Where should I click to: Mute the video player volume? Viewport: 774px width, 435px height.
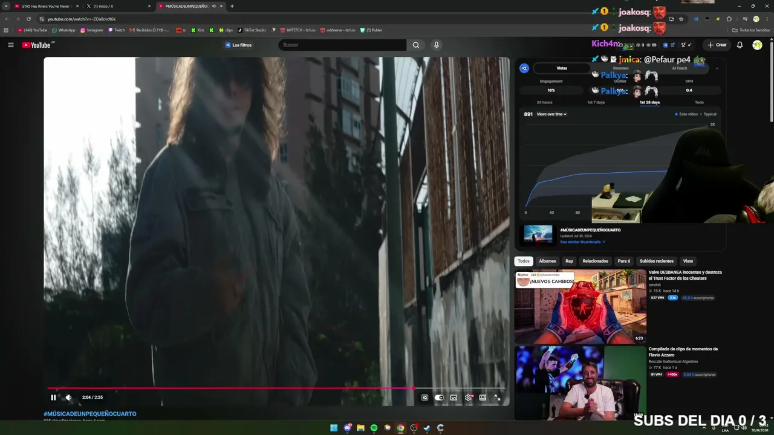68,398
